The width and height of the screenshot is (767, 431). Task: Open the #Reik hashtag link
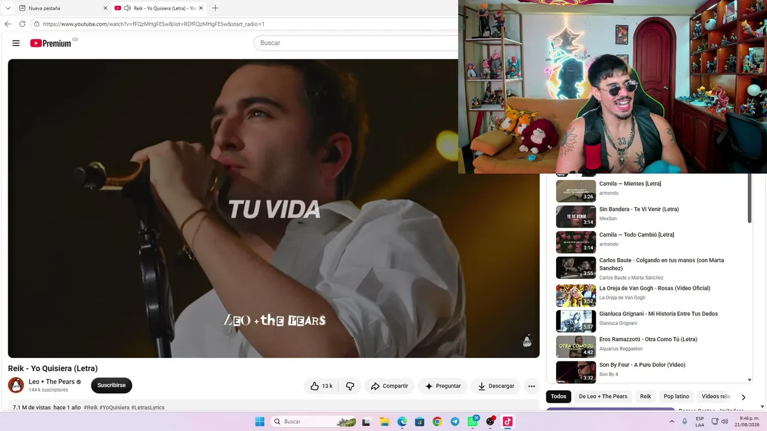coord(90,408)
